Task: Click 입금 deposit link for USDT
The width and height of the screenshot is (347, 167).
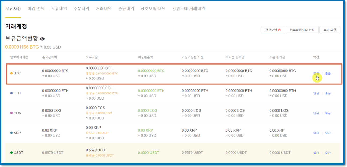Action: pyautogui.click(x=316, y=153)
